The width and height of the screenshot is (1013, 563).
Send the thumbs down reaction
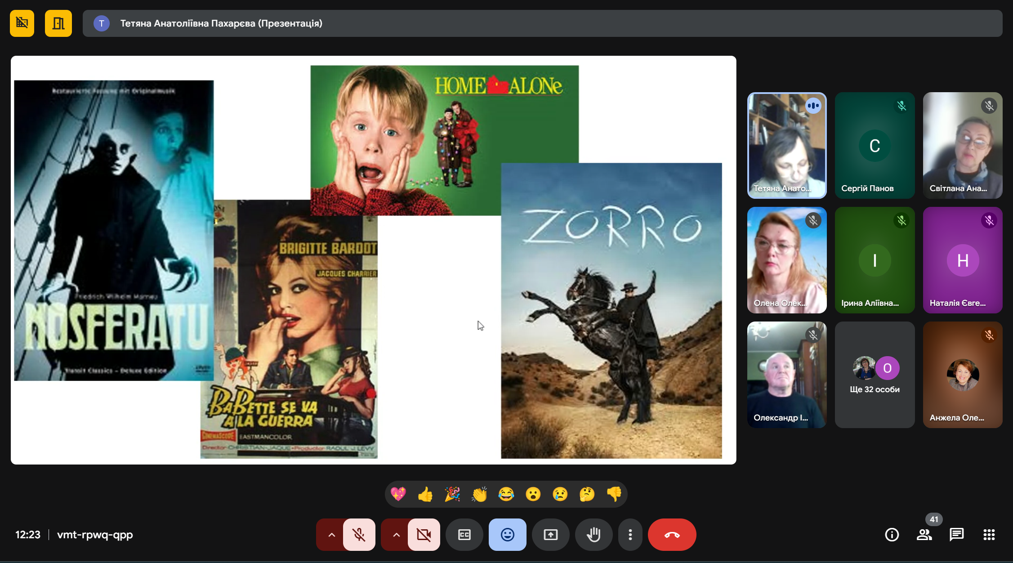click(614, 494)
